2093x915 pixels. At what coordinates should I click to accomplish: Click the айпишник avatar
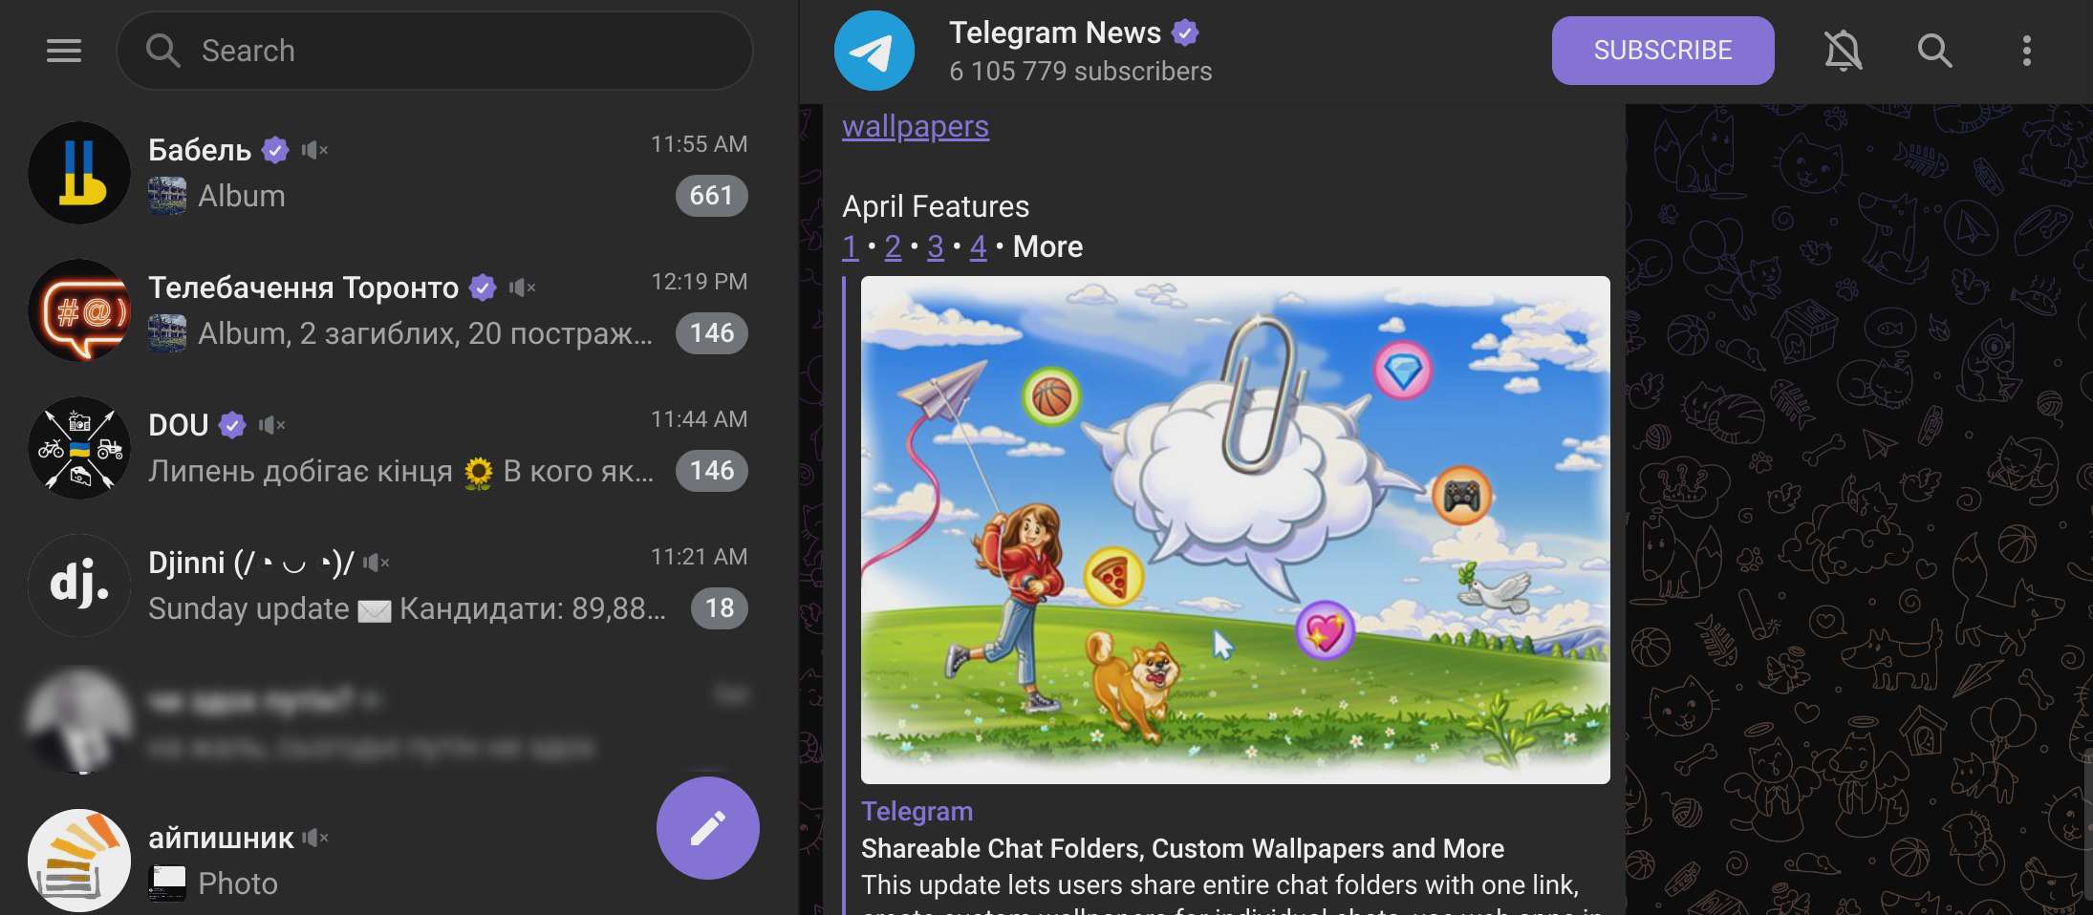click(x=79, y=861)
